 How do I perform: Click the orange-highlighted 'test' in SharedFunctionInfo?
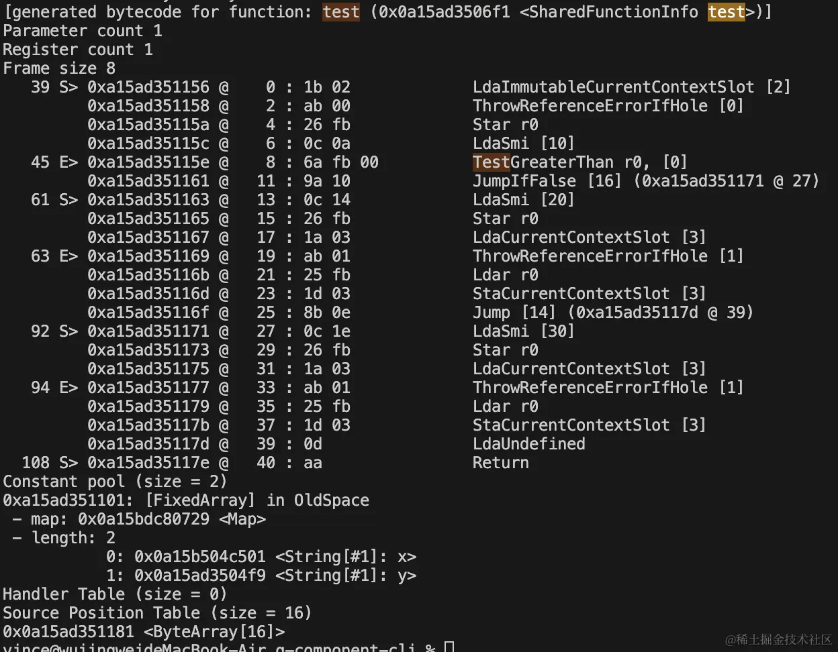tap(727, 12)
